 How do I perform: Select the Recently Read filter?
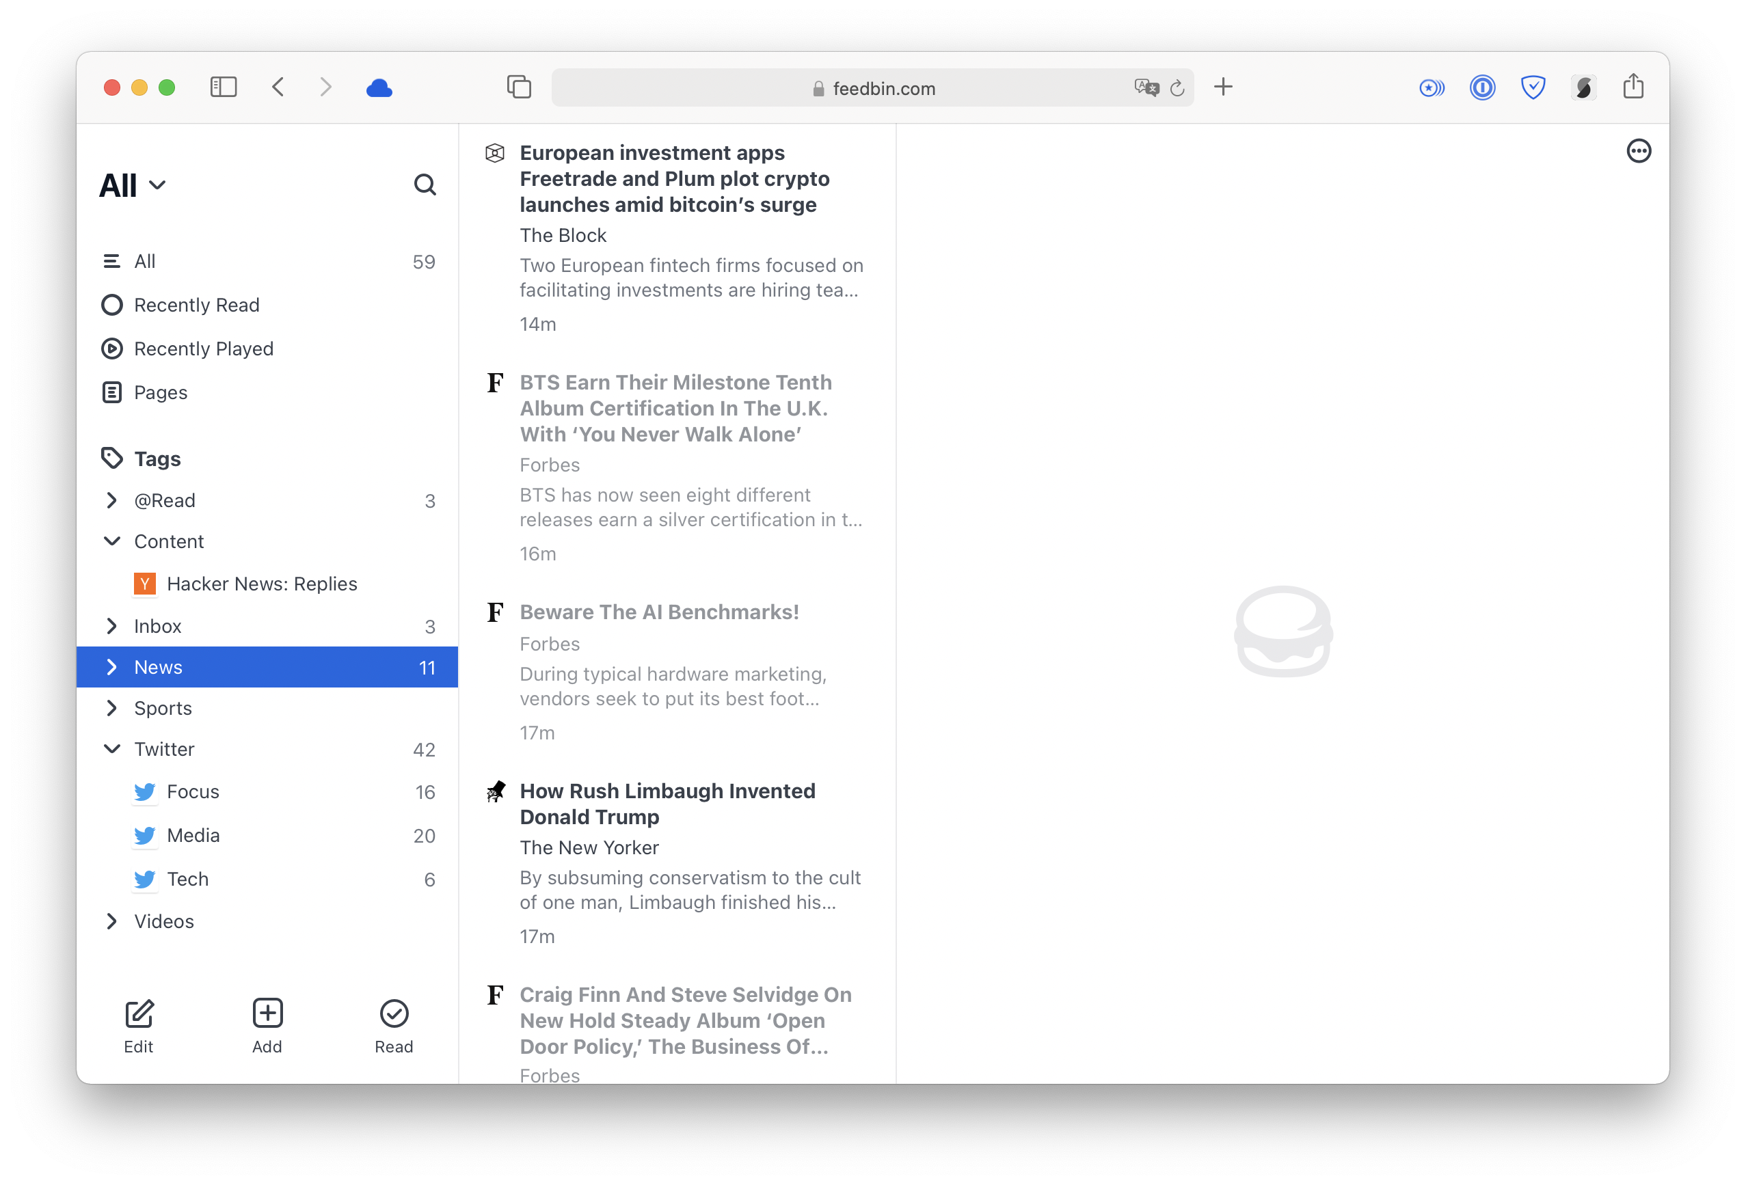pos(196,305)
